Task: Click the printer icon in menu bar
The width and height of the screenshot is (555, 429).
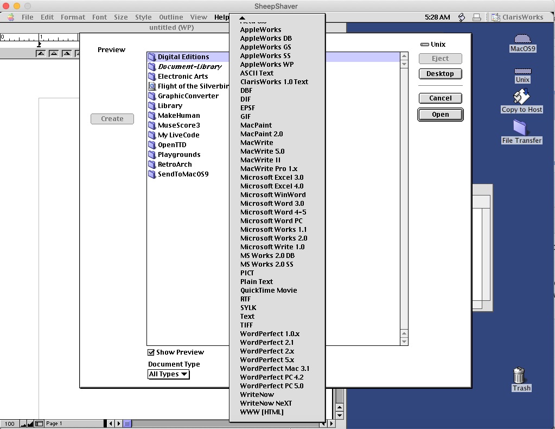Action: (477, 17)
